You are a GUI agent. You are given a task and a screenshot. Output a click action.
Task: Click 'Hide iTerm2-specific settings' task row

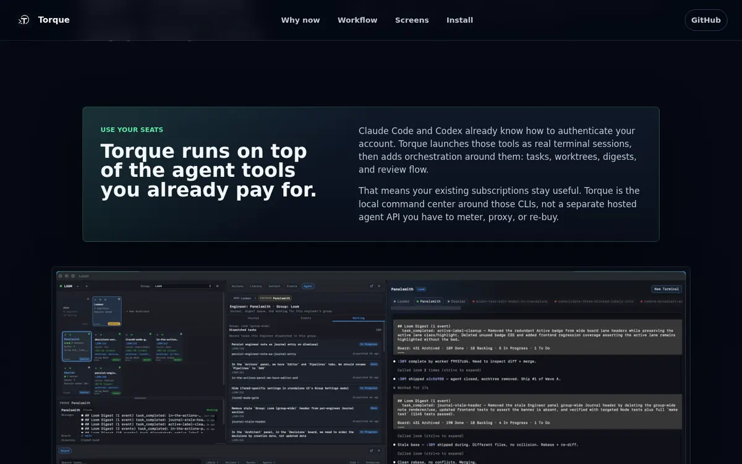(306, 392)
